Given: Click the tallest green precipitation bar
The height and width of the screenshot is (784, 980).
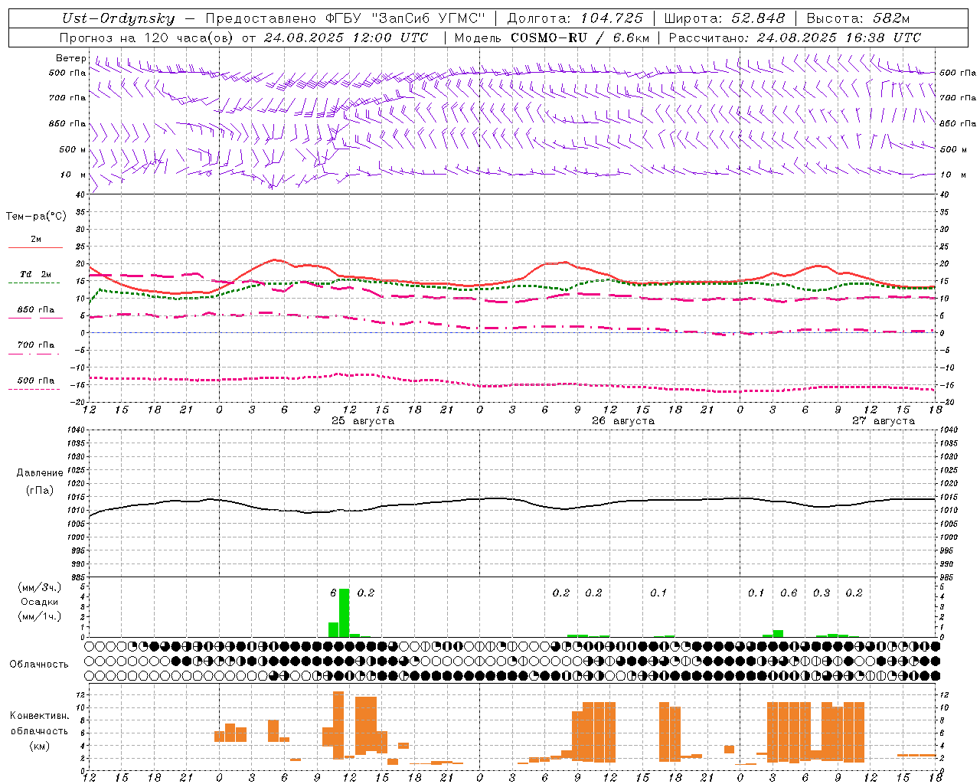Looking at the screenshot, I should click(344, 613).
